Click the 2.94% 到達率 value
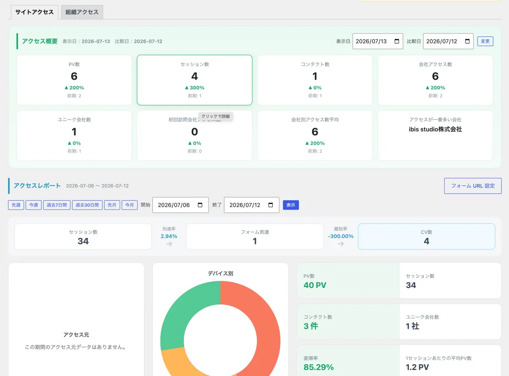Image resolution: width=509 pixels, height=376 pixels. (169, 236)
